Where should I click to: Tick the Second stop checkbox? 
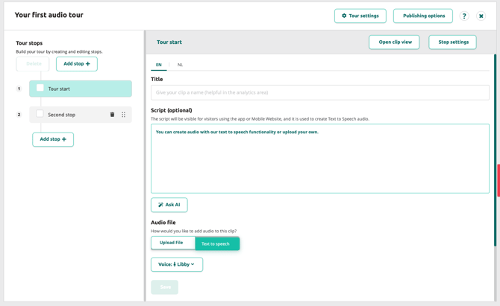(x=40, y=115)
